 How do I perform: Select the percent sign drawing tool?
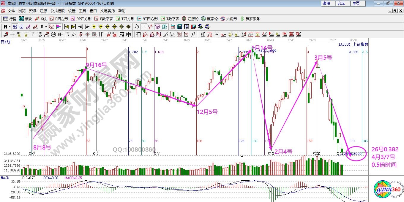click(x=217, y=34)
